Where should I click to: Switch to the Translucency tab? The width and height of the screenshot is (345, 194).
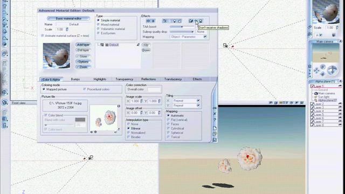click(x=173, y=79)
